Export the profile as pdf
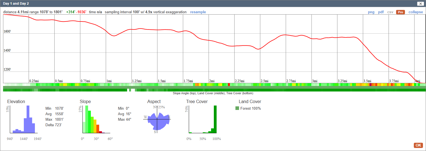426x151 pixels. (x=381, y=12)
